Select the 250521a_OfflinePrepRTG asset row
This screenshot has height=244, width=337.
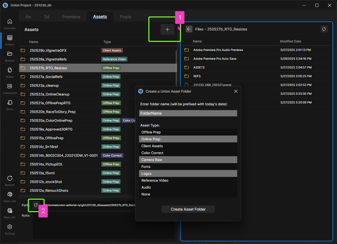[x=77, y=103]
